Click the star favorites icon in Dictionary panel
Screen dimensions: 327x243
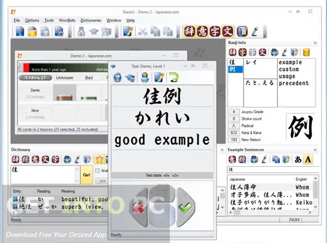point(99,160)
